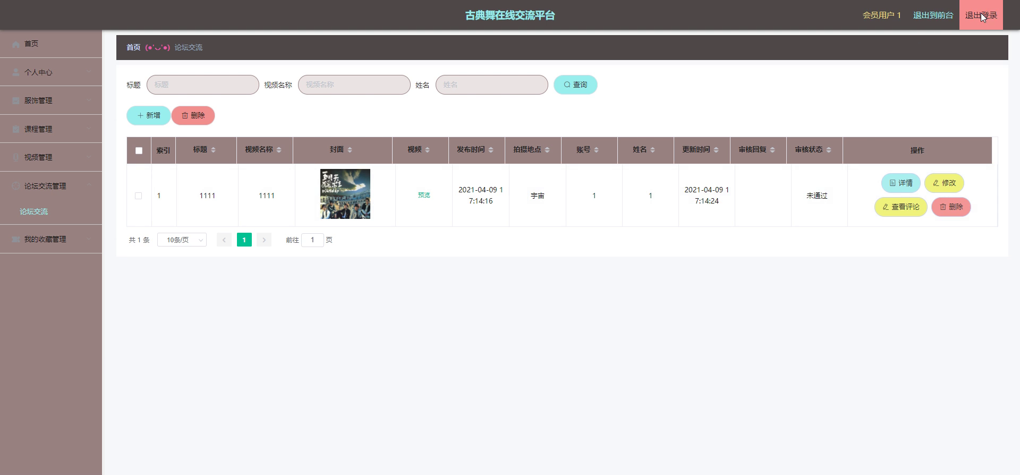Click 查看评论 for row 1
Screen dimensions: 1020x475
point(900,207)
